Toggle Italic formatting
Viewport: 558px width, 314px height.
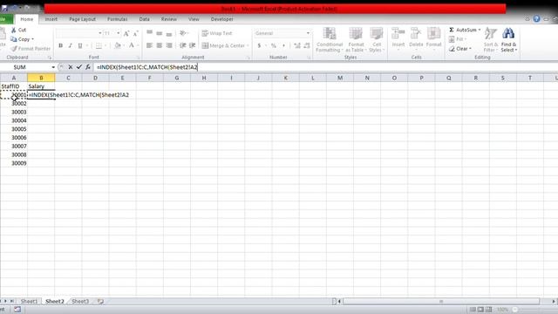click(70, 45)
